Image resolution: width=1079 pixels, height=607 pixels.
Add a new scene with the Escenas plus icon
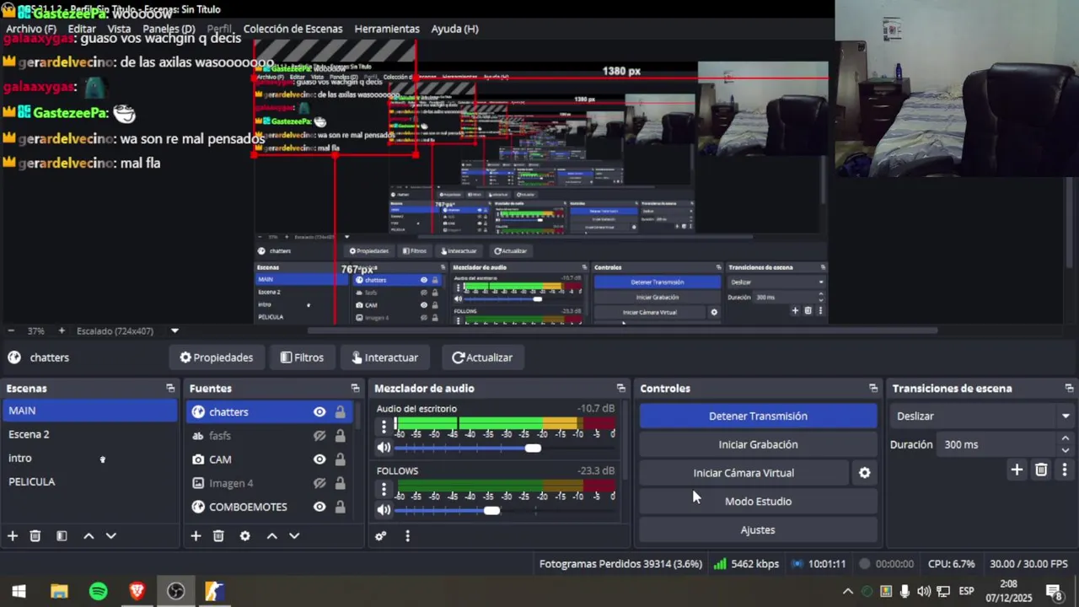click(x=13, y=535)
